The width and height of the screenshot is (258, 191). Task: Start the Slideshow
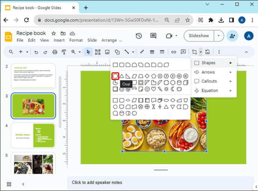(x=199, y=36)
